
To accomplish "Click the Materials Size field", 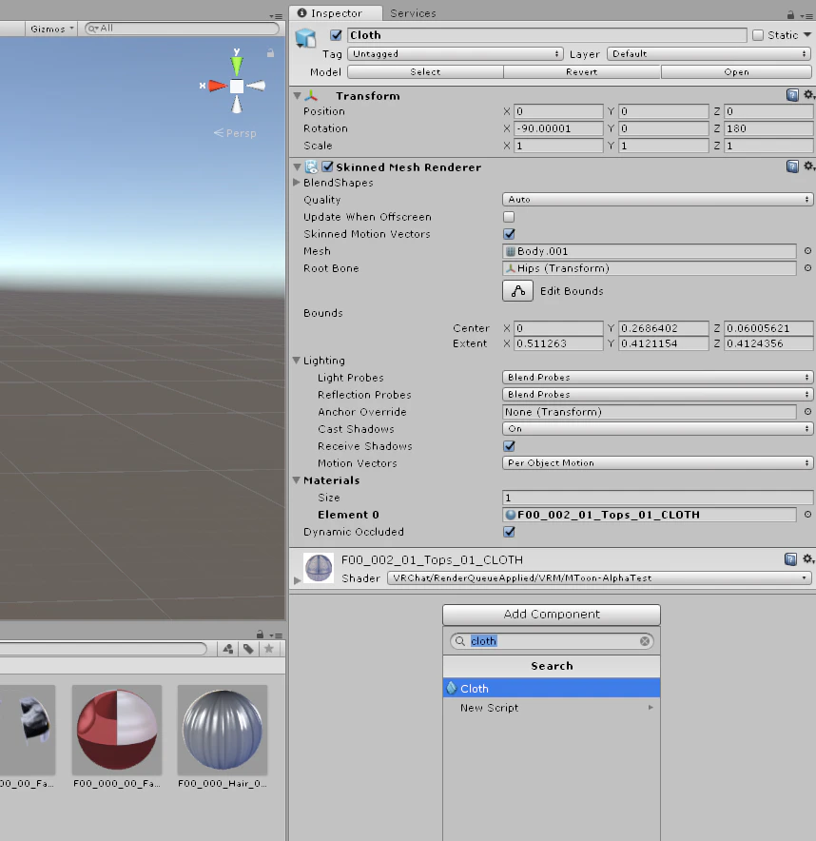I will coord(657,498).
